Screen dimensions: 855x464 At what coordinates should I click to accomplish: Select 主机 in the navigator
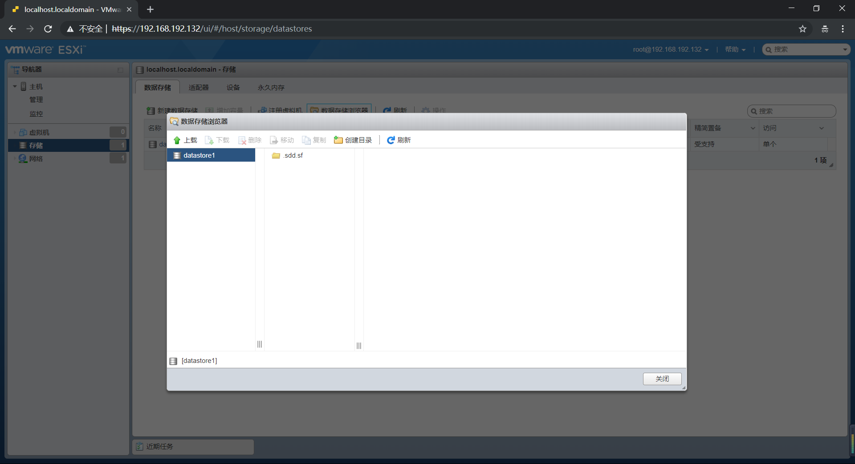pos(36,86)
